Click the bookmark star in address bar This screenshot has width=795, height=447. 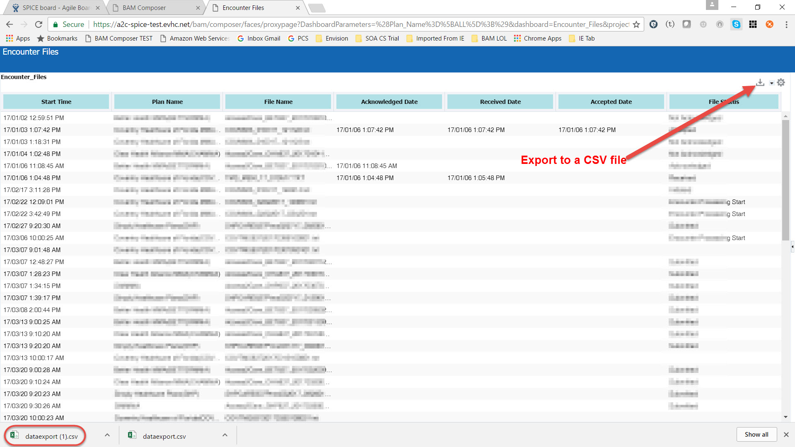pos(637,24)
